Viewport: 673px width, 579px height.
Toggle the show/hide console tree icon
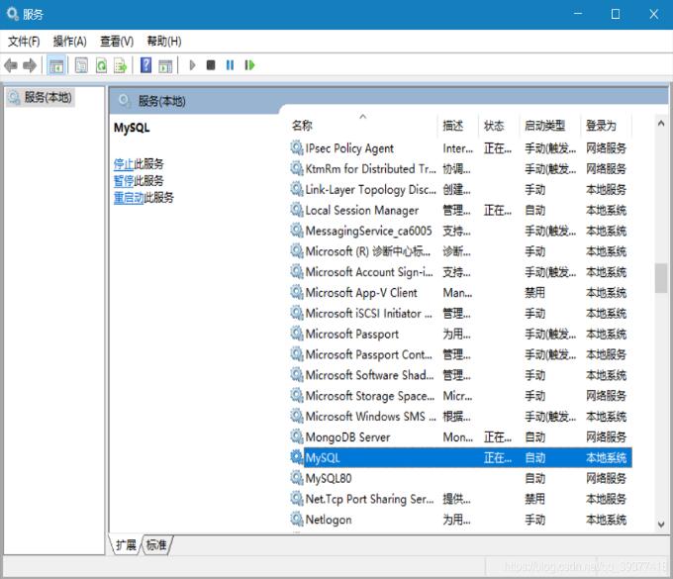[x=56, y=65]
